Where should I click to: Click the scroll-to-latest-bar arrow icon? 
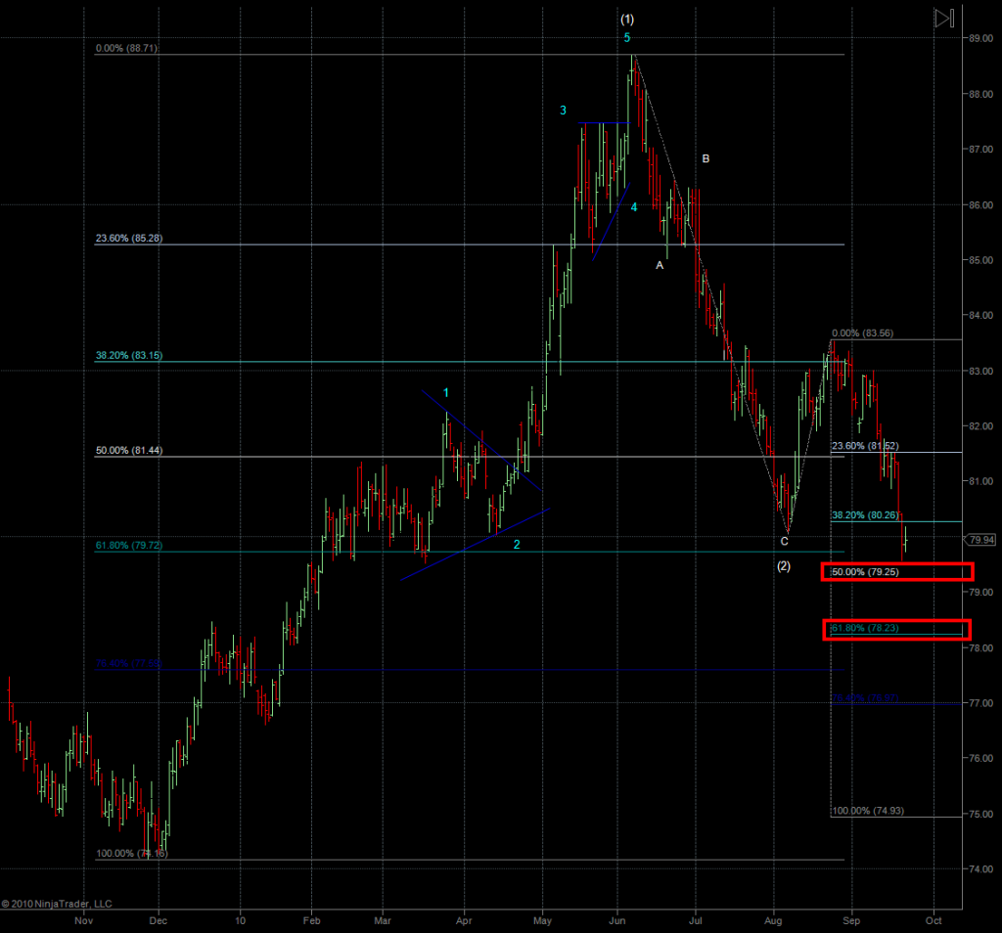pyautogui.click(x=943, y=19)
